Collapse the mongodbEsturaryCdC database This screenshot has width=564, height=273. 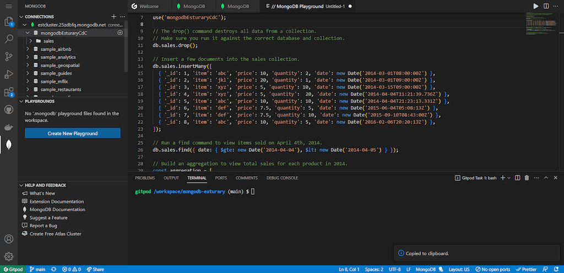28,32
